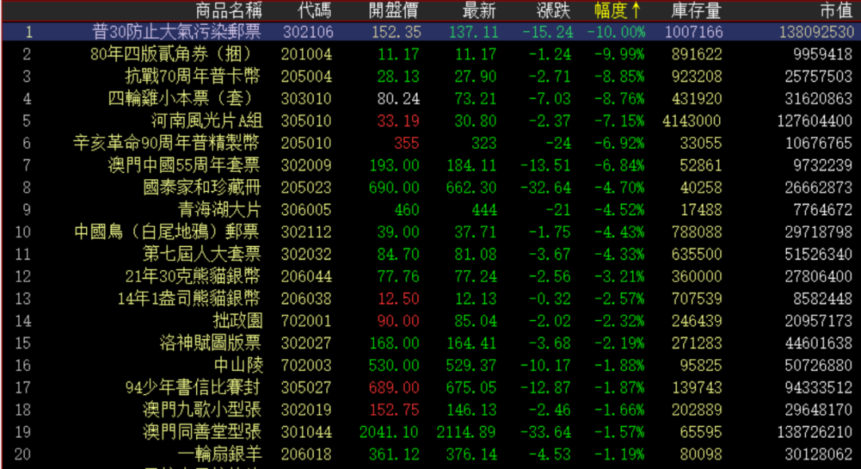861x469 pixels.
Task: Select row 普30防止大氣污染郵票
Action: click(431, 32)
